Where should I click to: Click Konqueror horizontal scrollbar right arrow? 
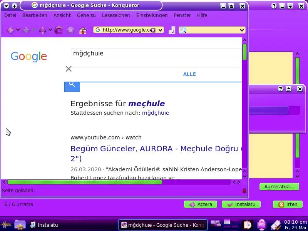[239, 182]
